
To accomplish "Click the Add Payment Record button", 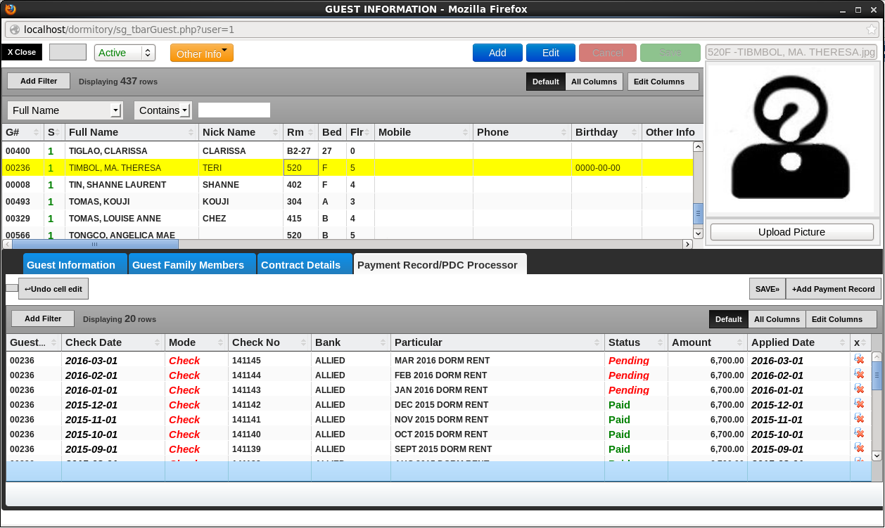I will (x=833, y=289).
